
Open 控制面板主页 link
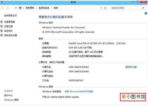pyautogui.click(x=11, y=15)
